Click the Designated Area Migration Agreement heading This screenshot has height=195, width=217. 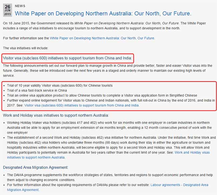[36, 167]
